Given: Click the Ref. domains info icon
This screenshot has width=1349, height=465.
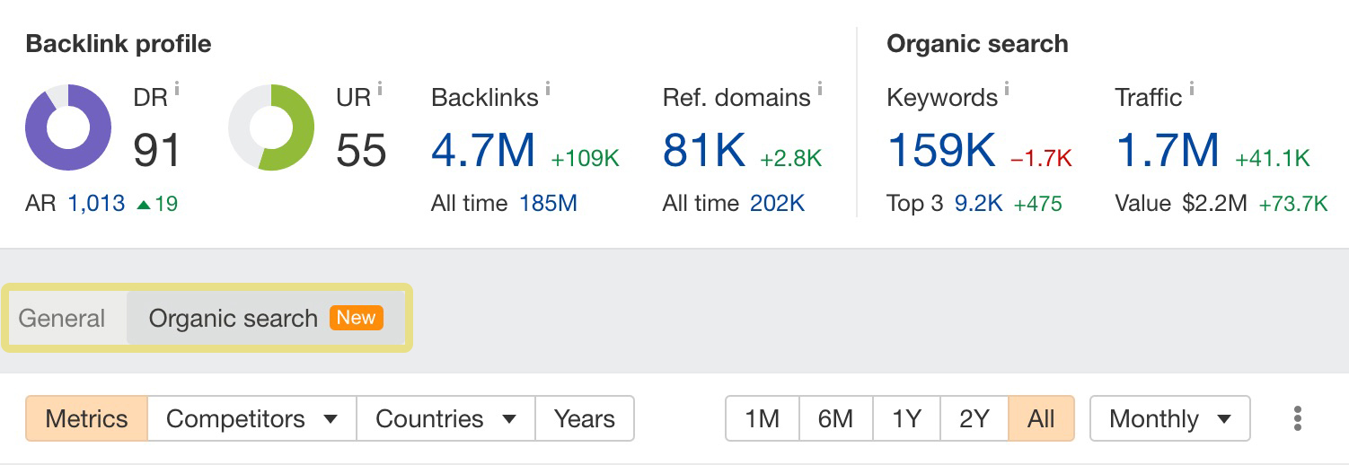Looking at the screenshot, I should 820,88.
